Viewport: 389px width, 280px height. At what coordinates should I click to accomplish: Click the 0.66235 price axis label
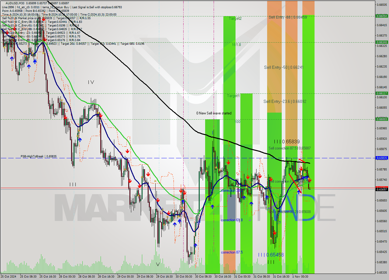click(382, 66)
